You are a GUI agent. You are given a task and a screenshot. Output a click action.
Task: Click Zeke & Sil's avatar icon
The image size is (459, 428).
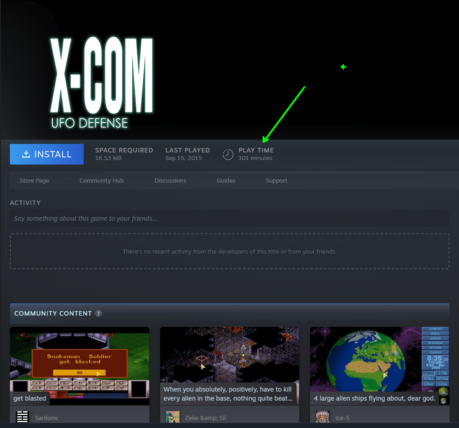click(x=173, y=417)
